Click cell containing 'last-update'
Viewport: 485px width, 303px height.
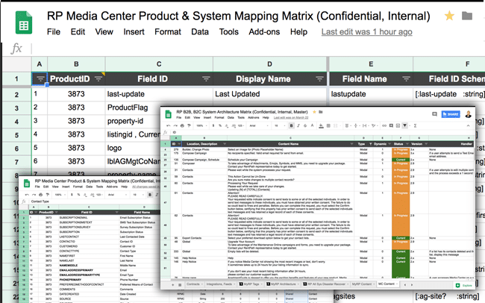[x=159, y=94]
